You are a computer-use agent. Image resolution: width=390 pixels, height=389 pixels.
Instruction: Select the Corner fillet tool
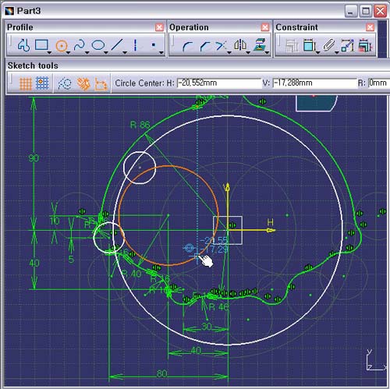pyautogui.click(x=187, y=46)
